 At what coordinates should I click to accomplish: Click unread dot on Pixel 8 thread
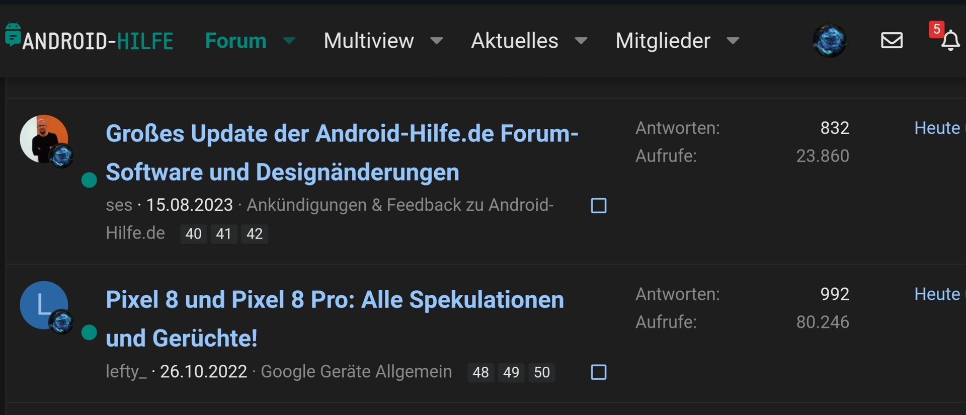pyautogui.click(x=89, y=332)
